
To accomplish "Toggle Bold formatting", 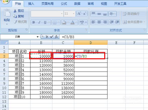I will [x=33, y=22].
